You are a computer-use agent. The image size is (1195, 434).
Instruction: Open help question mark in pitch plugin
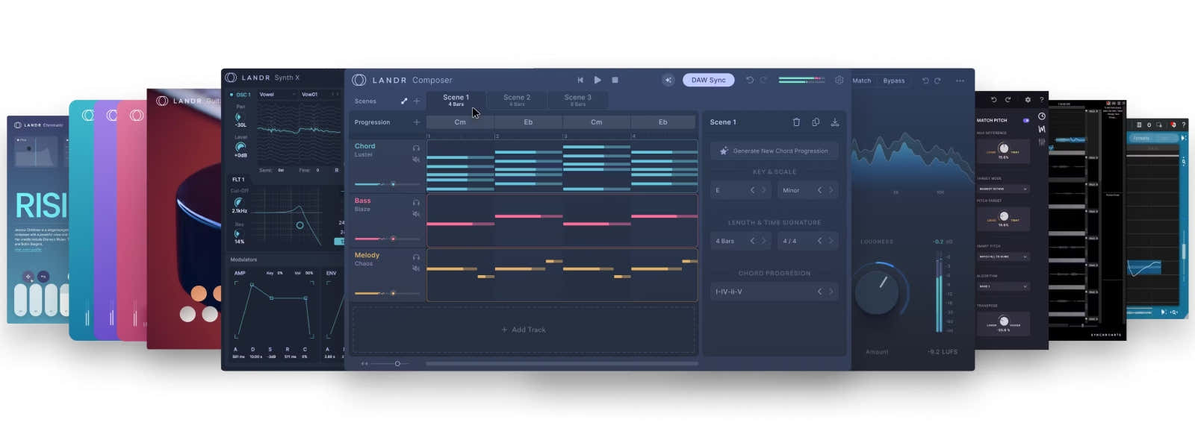(1041, 99)
